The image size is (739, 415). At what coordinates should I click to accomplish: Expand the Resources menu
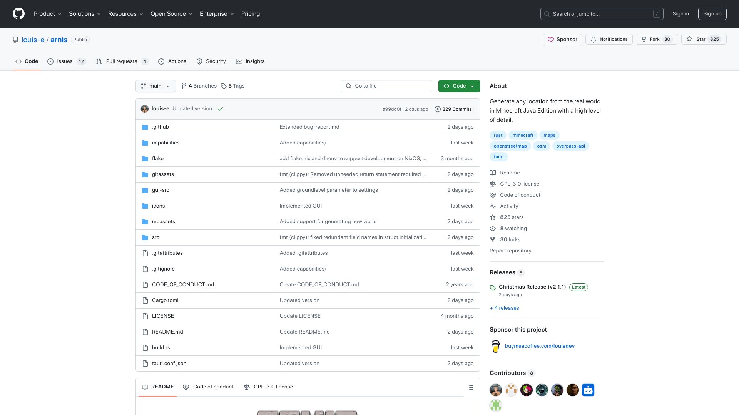126,14
